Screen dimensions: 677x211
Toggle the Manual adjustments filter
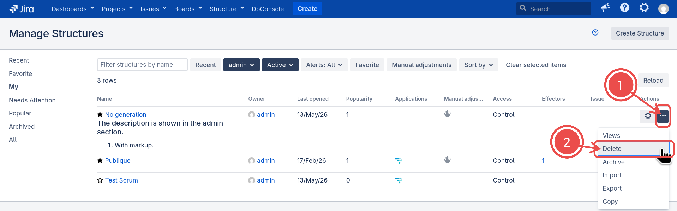point(421,65)
